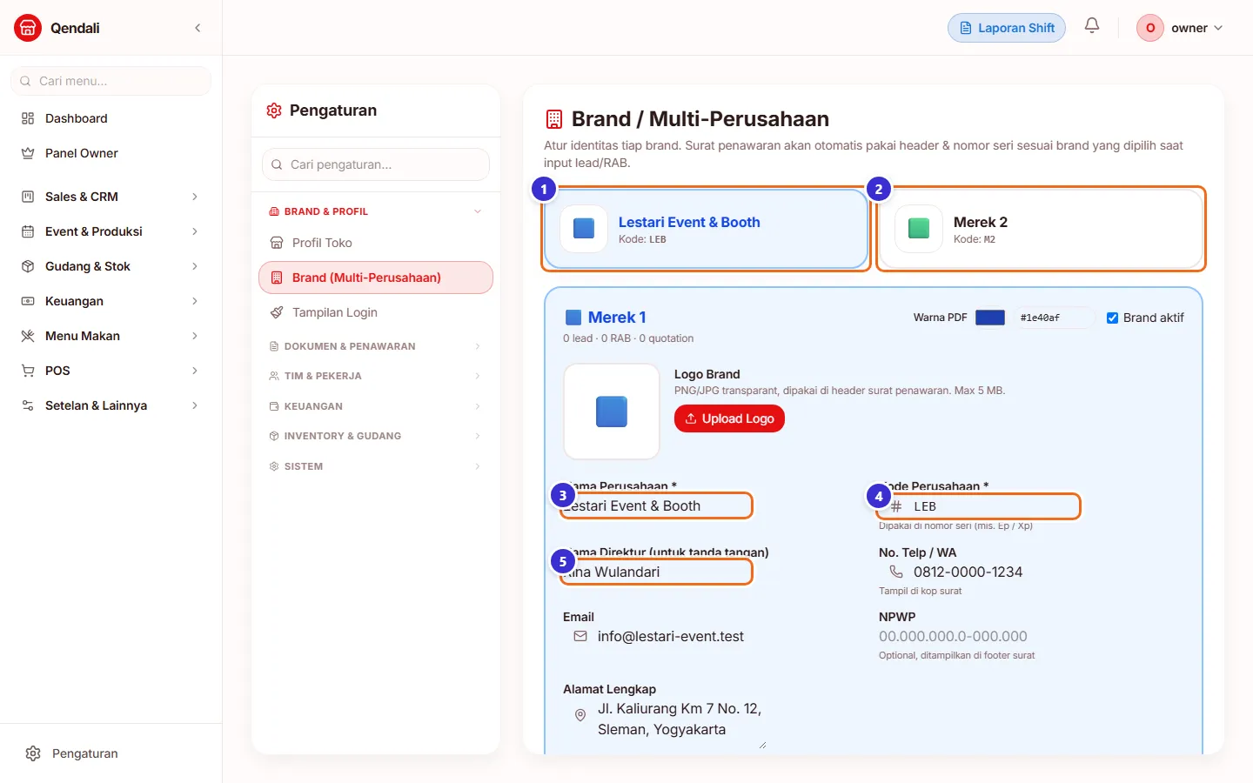Expand the Gudang & Stok menu
The image size is (1253, 783).
coord(111,266)
